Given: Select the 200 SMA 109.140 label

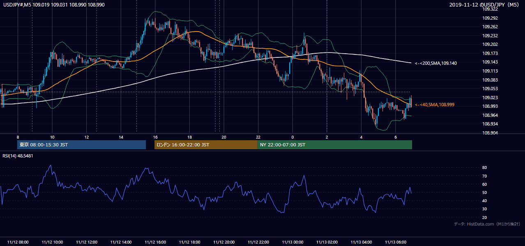Looking at the screenshot, I should (436, 63).
